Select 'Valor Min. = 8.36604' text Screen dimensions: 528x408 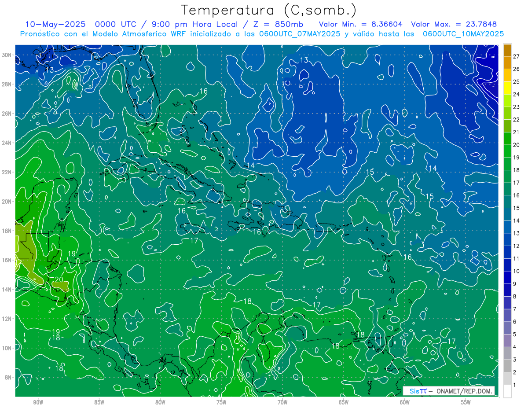coord(361,24)
